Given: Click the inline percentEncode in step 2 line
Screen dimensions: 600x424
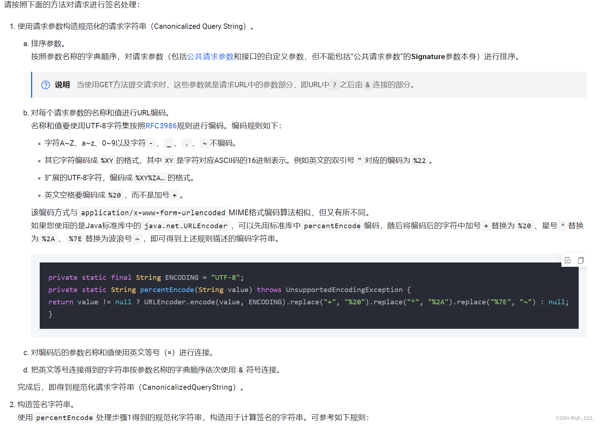Looking at the screenshot, I should pyautogui.click(x=65, y=418).
